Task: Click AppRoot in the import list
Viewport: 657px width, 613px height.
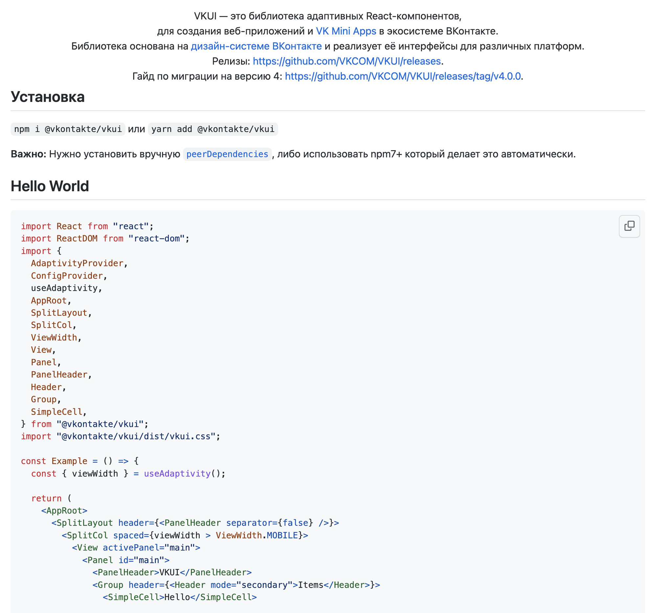Action: coord(49,301)
